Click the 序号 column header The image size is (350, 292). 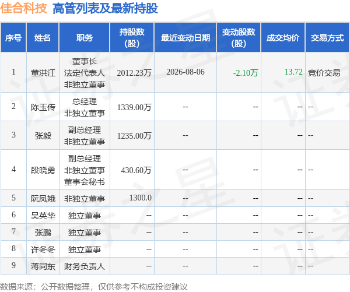[x=13, y=38]
